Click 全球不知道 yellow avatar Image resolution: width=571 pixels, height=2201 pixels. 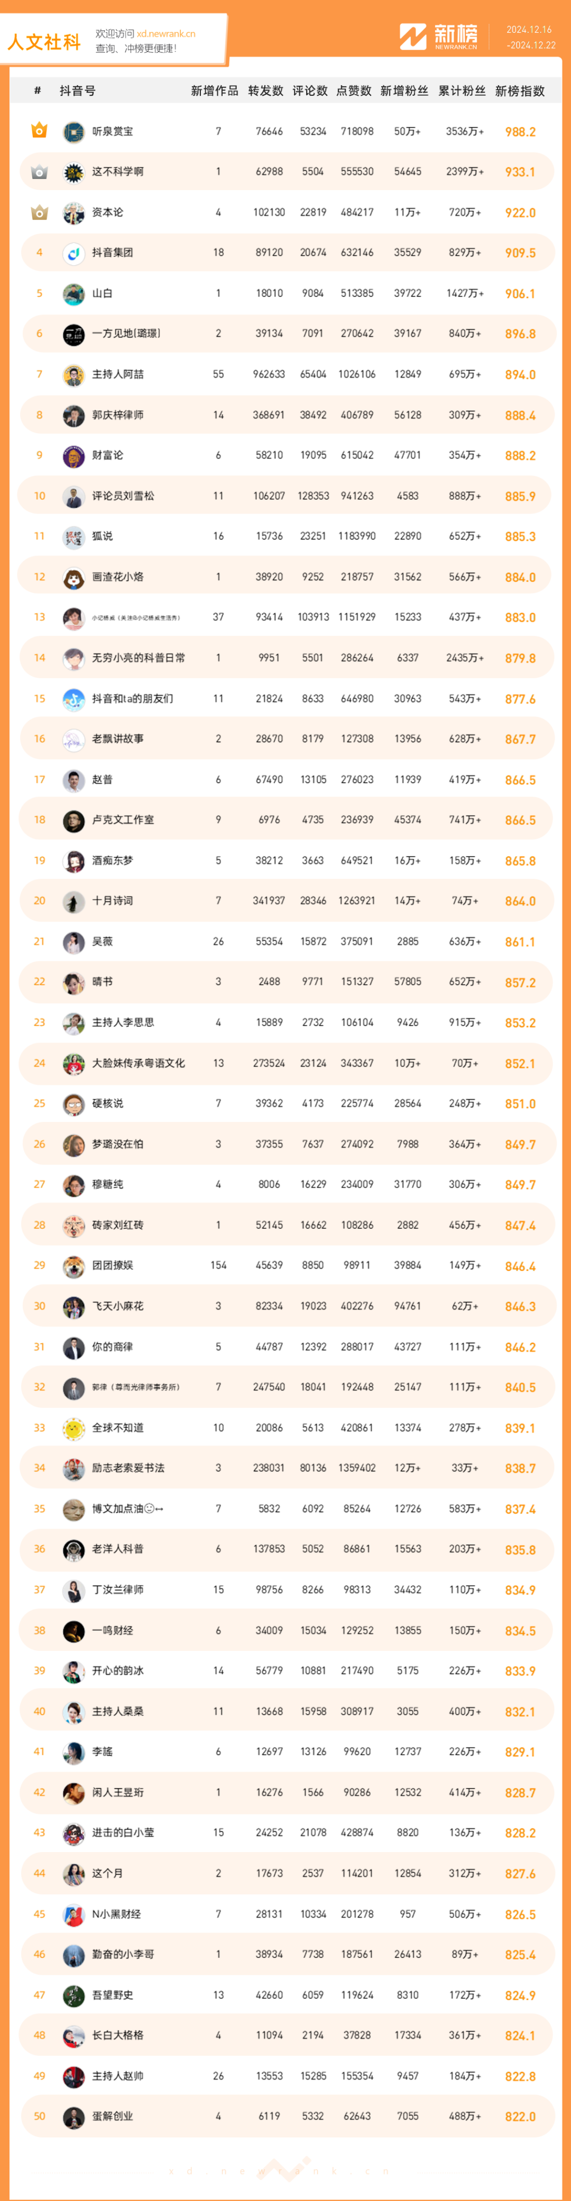click(x=73, y=1428)
